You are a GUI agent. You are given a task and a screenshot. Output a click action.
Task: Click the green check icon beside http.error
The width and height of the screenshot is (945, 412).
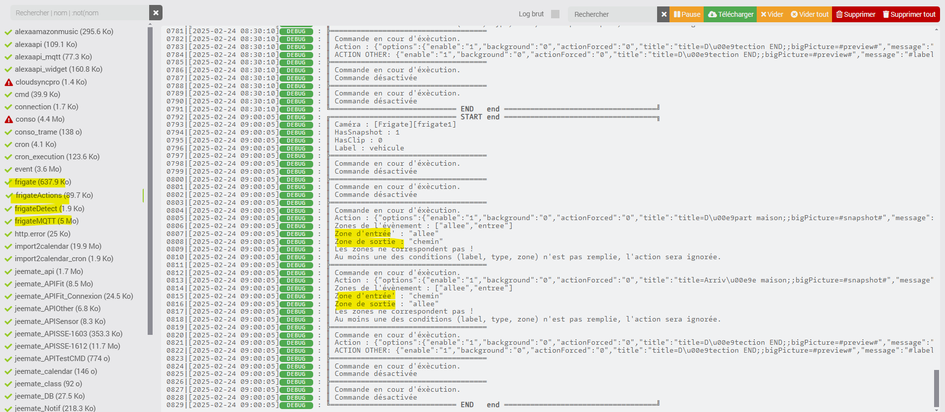click(8, 234)
